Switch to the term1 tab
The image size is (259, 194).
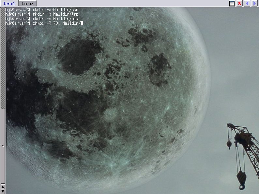coord(9,3)
